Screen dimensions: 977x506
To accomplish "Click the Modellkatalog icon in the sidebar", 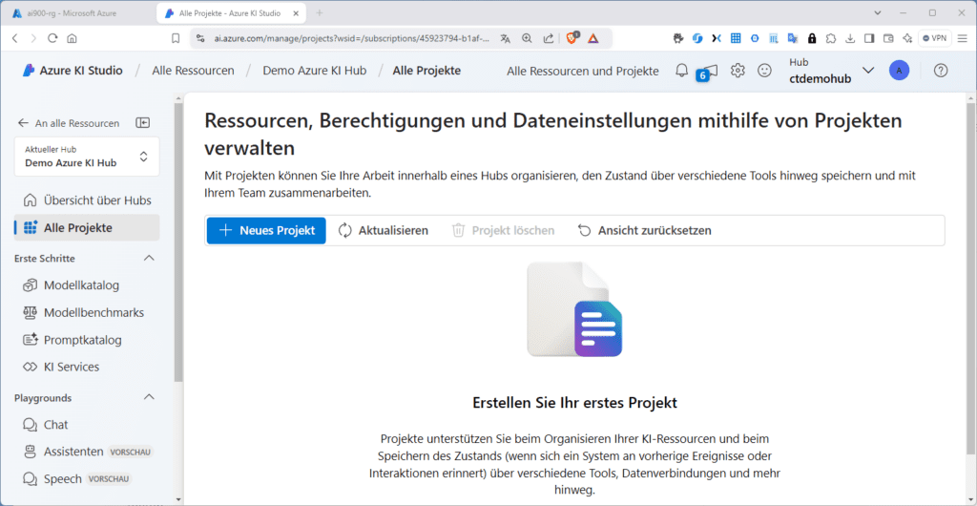I will coord(30,285).
